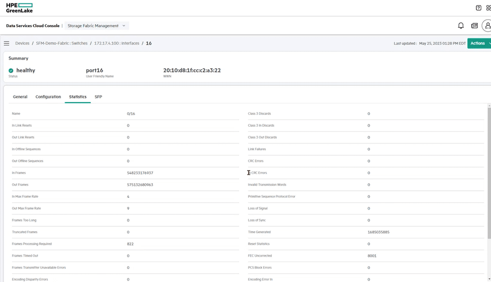Click Data Services Cloud Console title
Viewport: 491px width, 282px height.
pyautogui.click(x=33, y=26)
